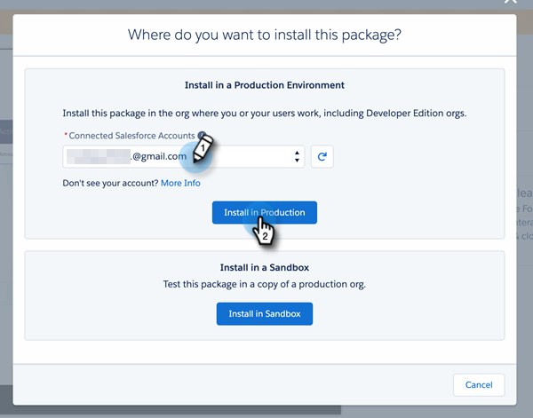Click the refresh accounts icon button
Image resolution: width=533 pixels, height=418 pixels.
click(x=322, y=157)
